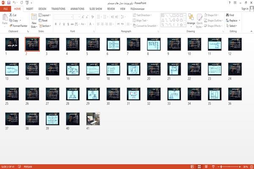Viewport: 254px width, 169px height.
Task: Click Fit slide to window icon
Action: pyautogui.click(x=251, y=166)
